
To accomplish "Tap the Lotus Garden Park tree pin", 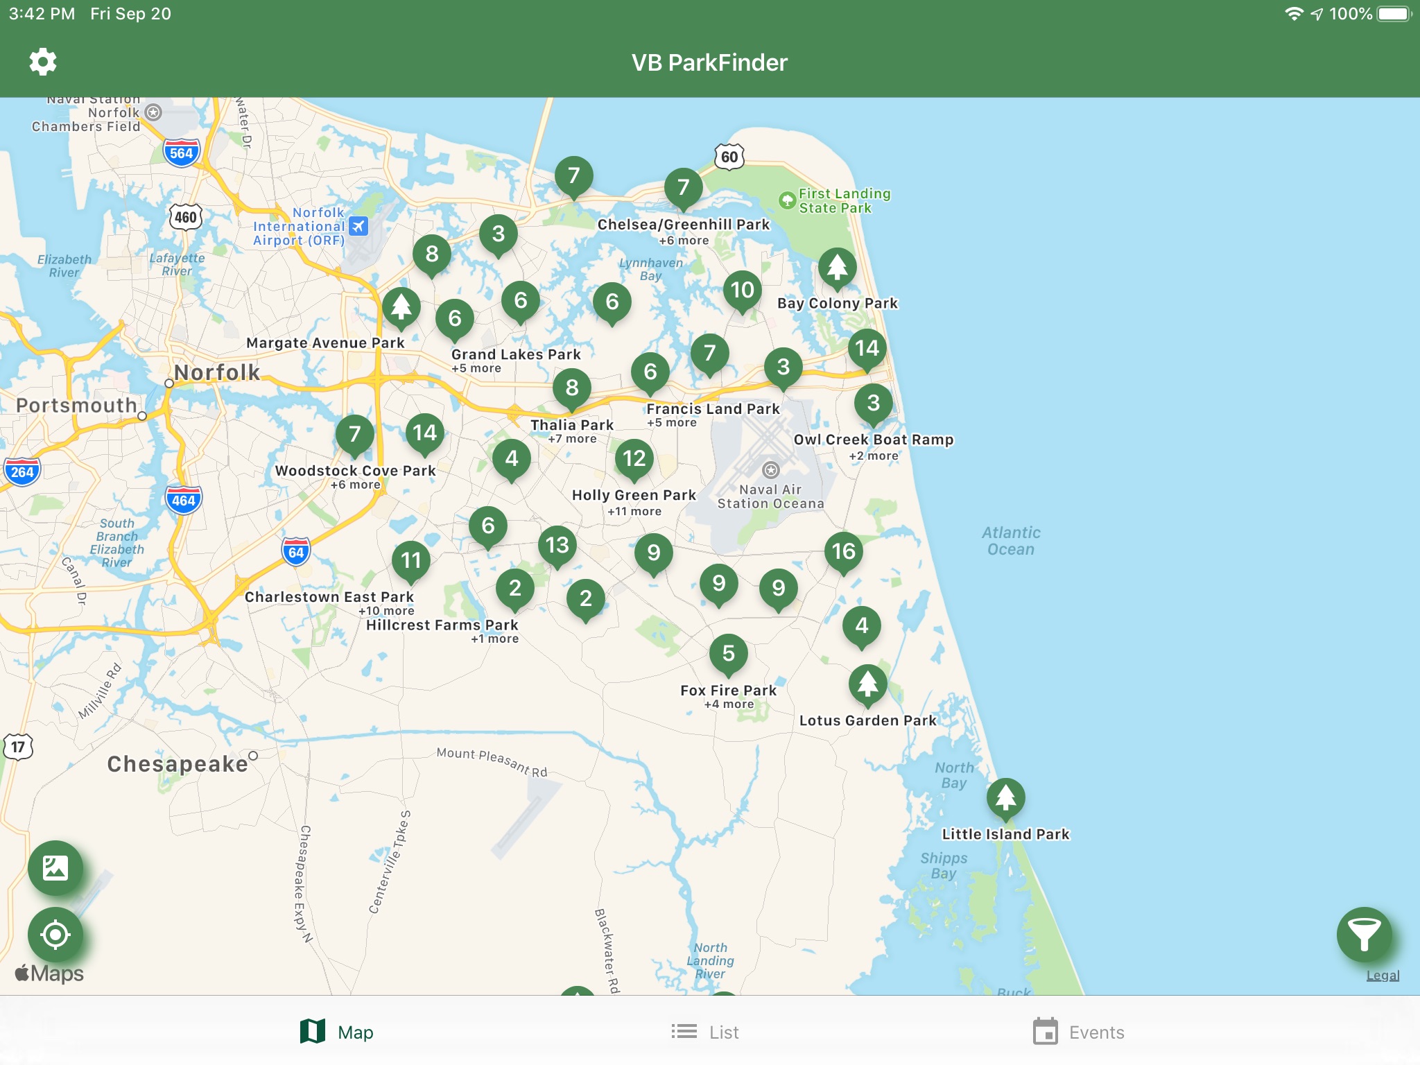I will click(867, 684).
